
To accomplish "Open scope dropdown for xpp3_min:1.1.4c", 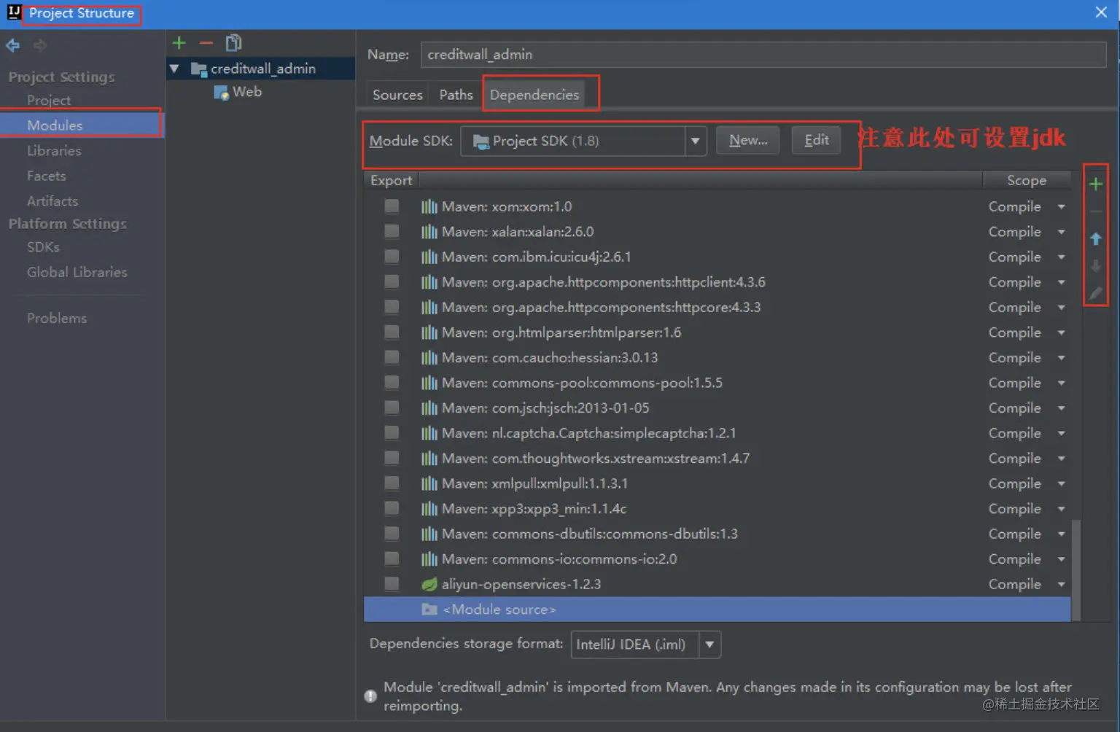I will pyautogui.click(x=1062, y=509).
